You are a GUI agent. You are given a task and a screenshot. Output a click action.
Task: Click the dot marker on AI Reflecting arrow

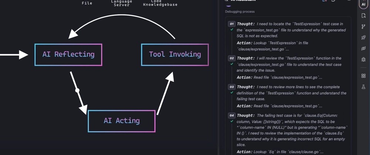(77, 90)
